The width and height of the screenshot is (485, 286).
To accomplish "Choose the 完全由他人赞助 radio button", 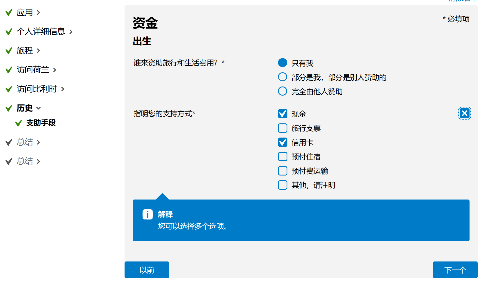I will click(283, 91).
